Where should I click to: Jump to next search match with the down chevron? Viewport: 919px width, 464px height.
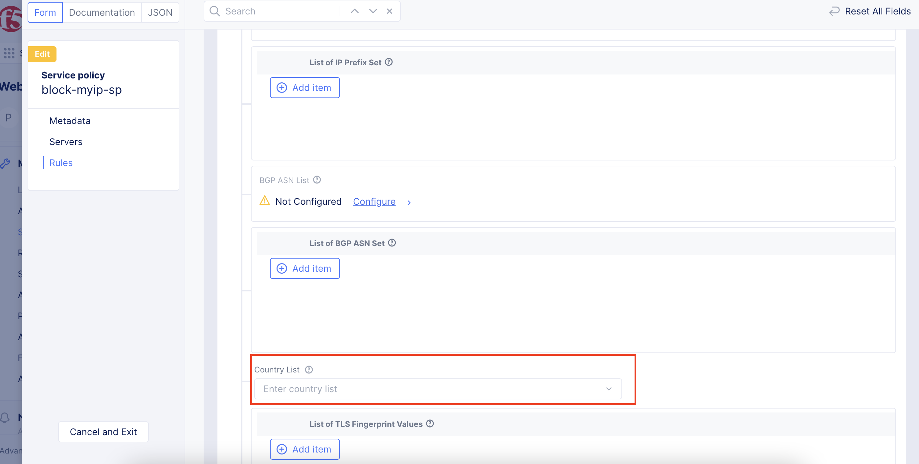click(x=373, y=11)
